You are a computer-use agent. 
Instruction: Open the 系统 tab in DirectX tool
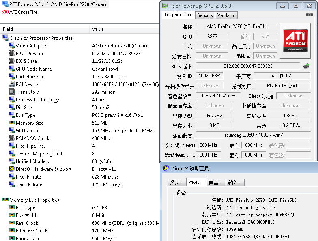click(x=177, y=183)
